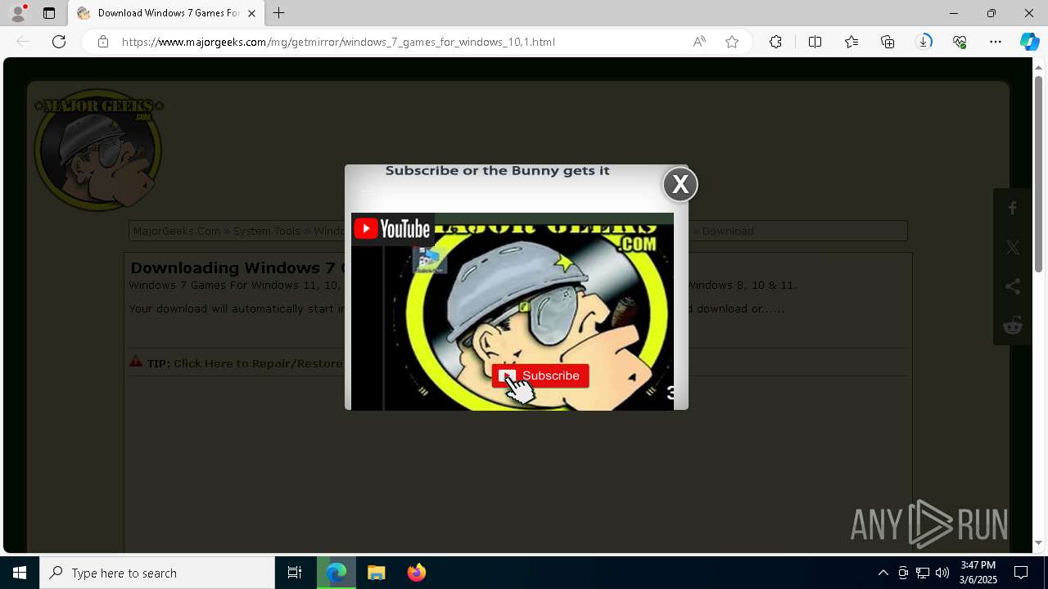
Task: Click the Edge profile icon
Action: point(18,13)
